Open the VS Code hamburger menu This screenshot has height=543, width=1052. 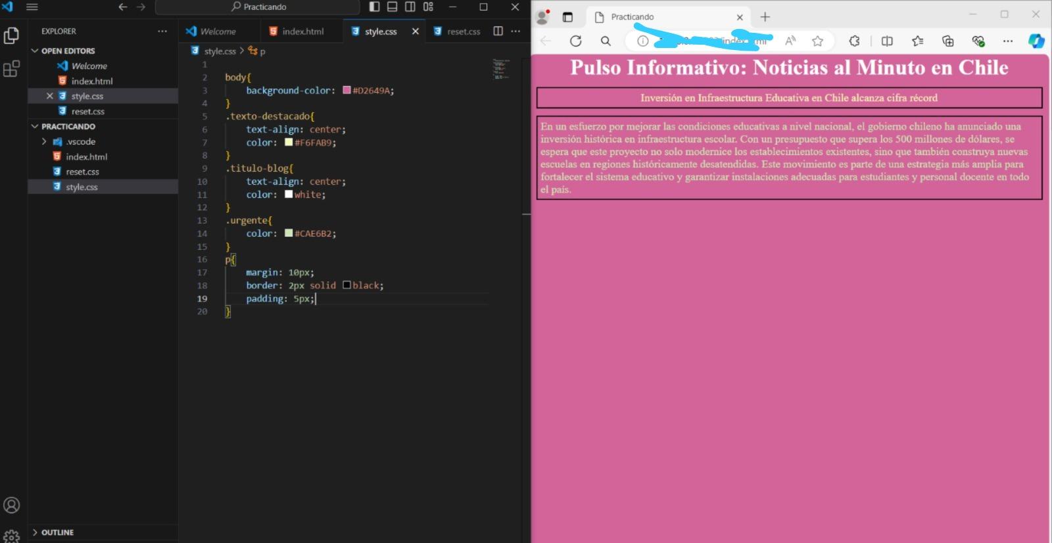click(32, 7)
